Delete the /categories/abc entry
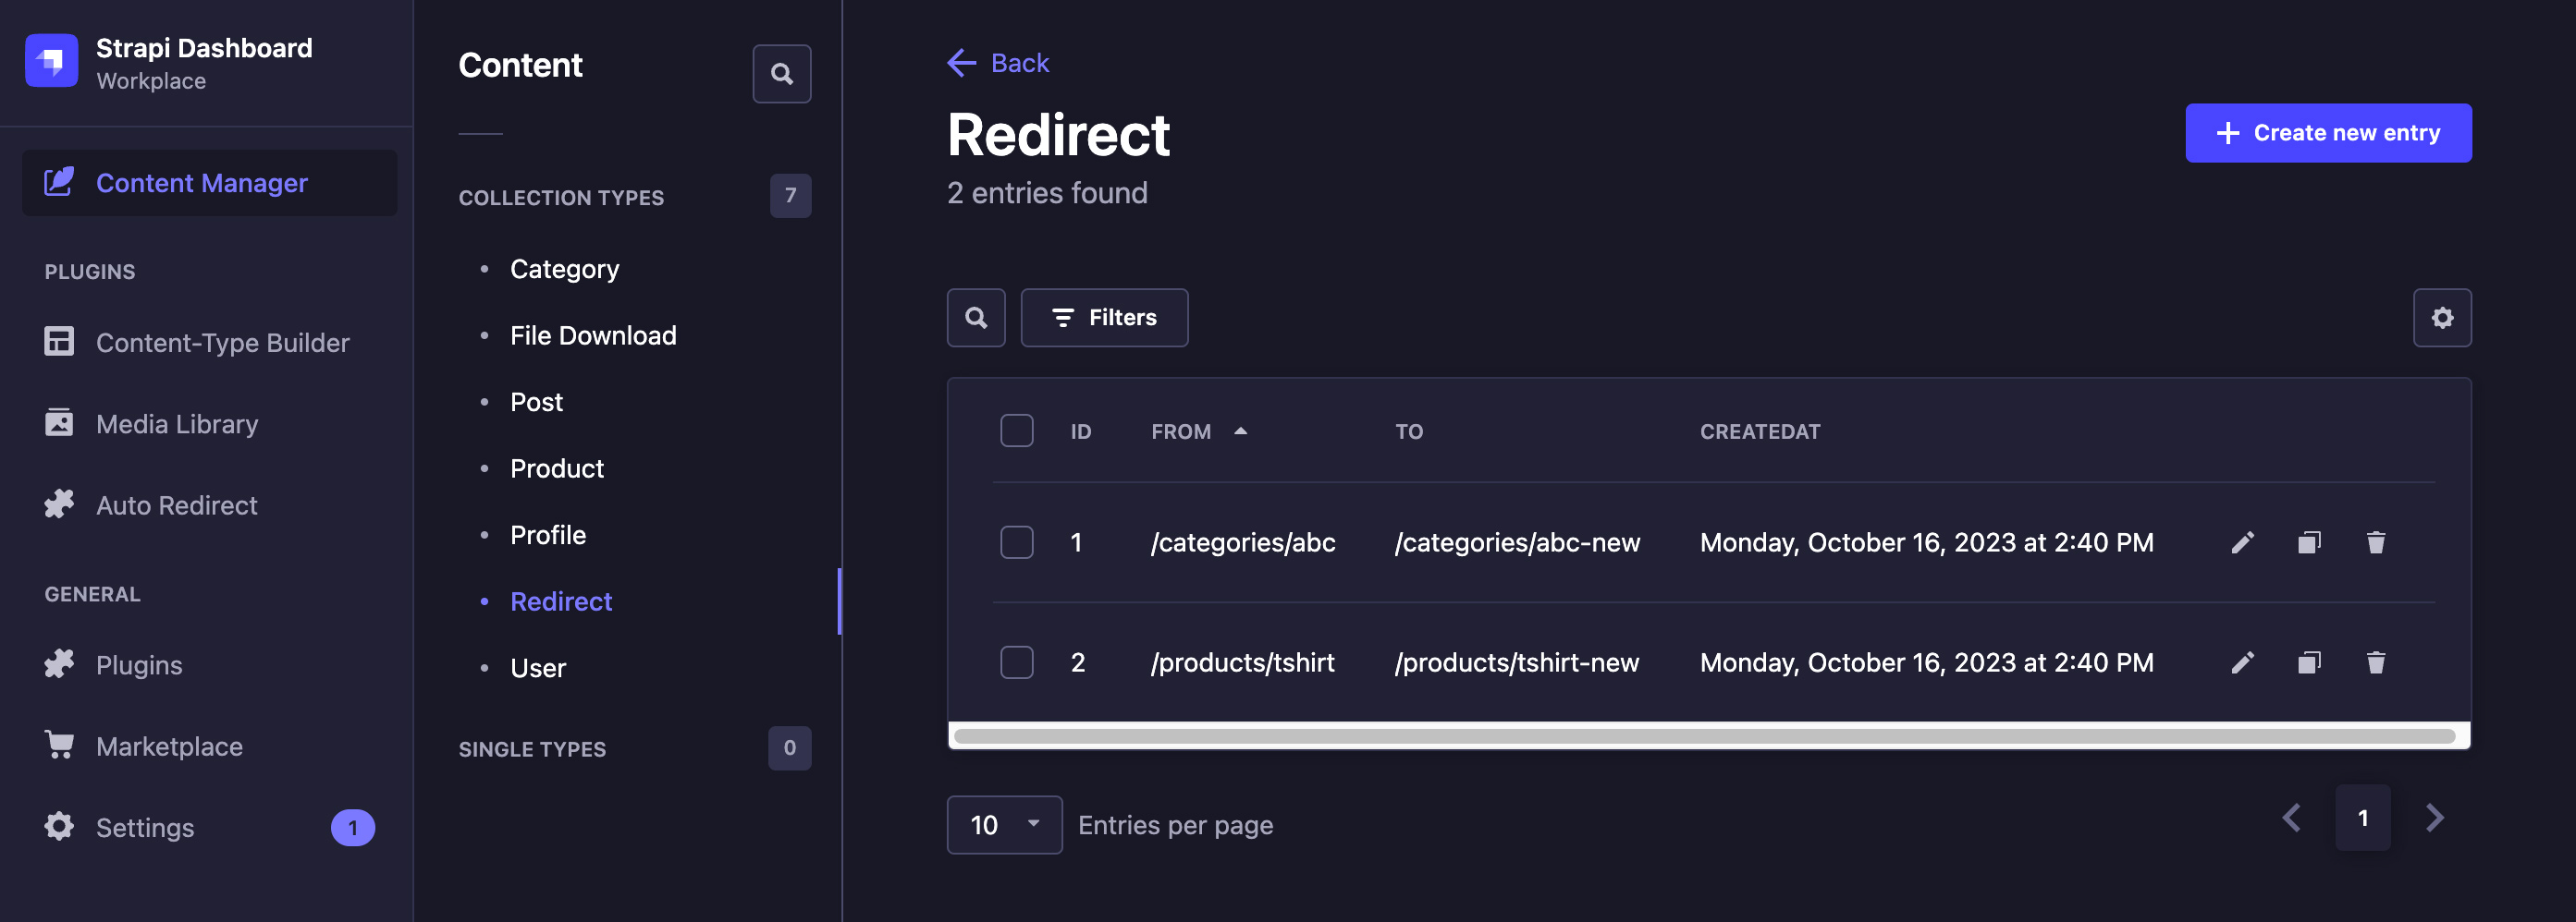This screenshot has width=2576, height=922. (x=2376, y=542)
